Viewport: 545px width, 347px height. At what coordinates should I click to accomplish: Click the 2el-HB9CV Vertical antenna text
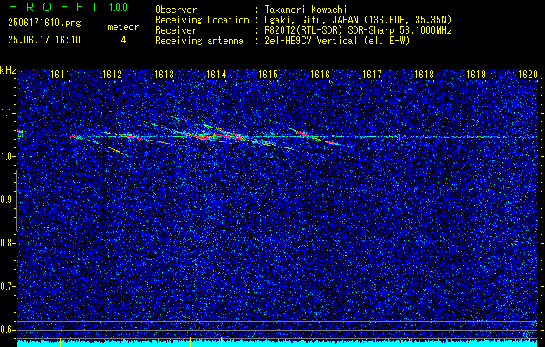click(338, 41)
